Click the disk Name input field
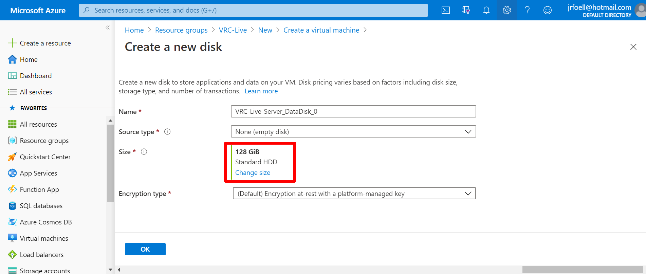646x274 pixels. 353,111
